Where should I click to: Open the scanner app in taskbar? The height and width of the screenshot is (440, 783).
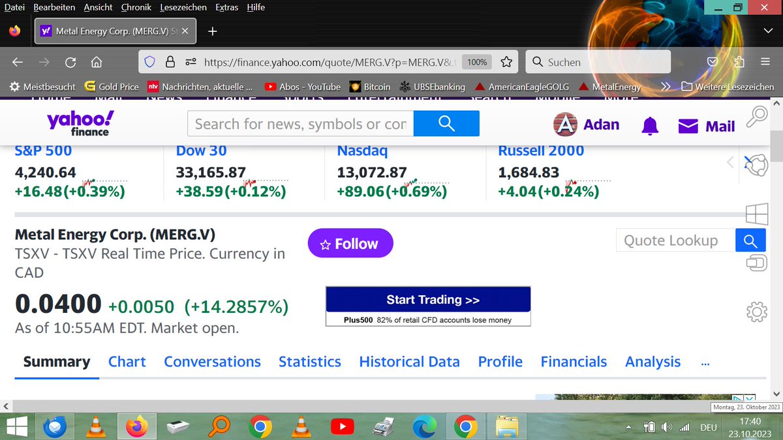(x=177, y=428)
